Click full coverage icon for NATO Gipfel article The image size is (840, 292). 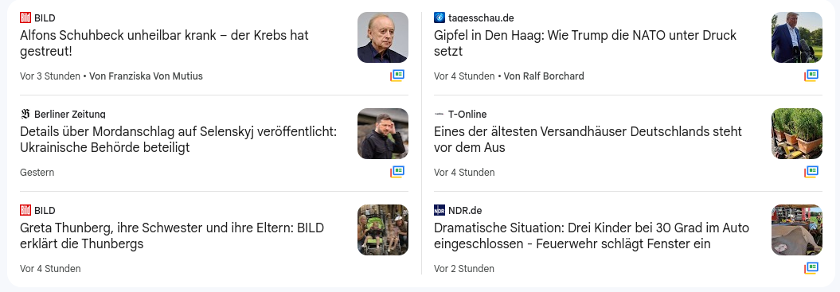pos(811,76)
